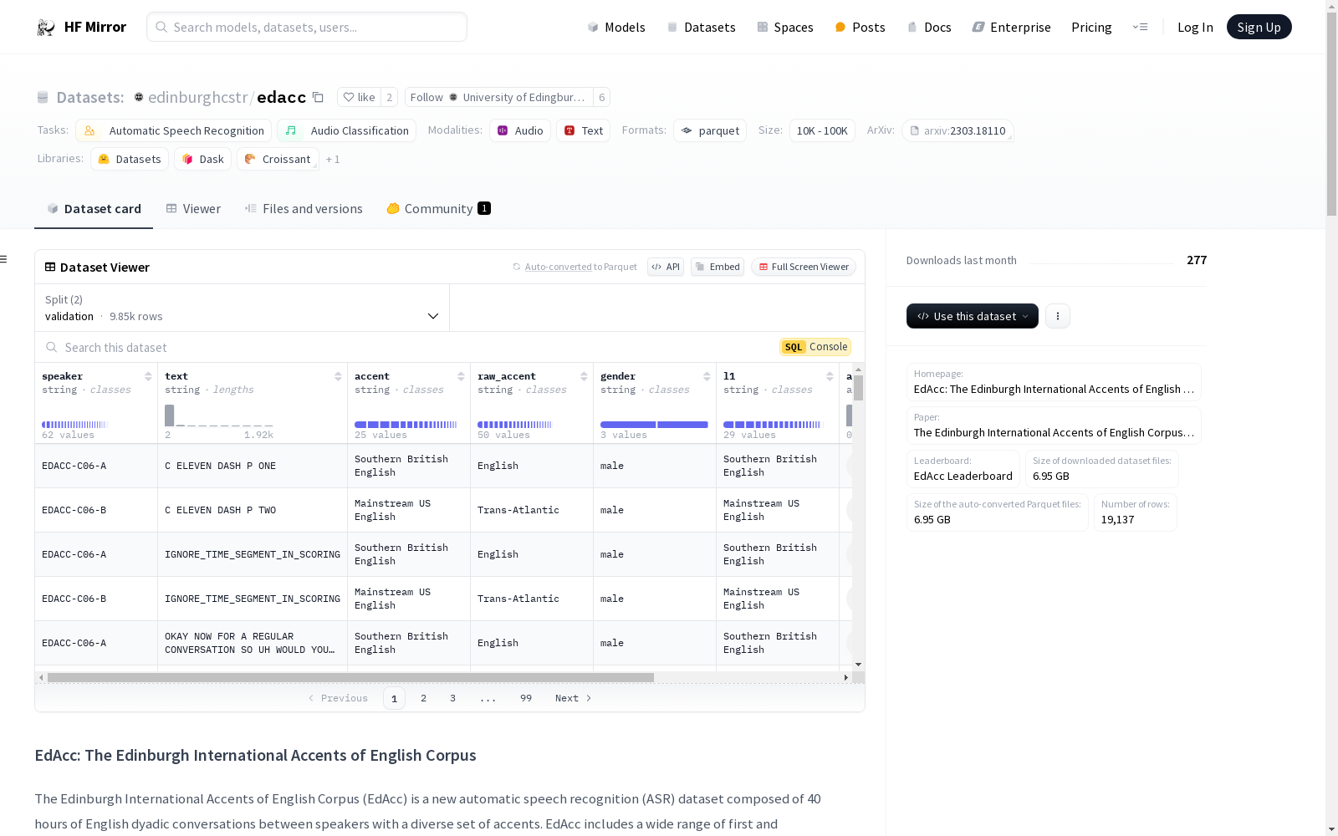Click the gender column class distribution bar
The width and height of the screenshot is (1338, 836).
pyautogui.click(x=654, y=425)
